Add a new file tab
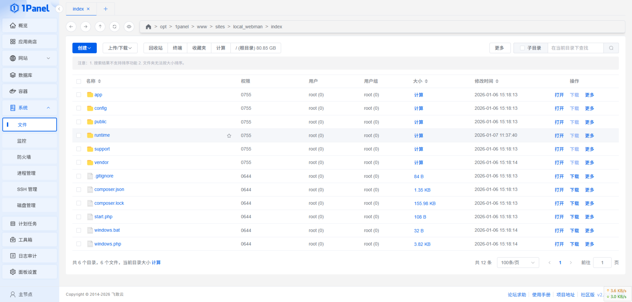Image resolution: width=632 pixels, height=302 pixels. pos(106,9)
